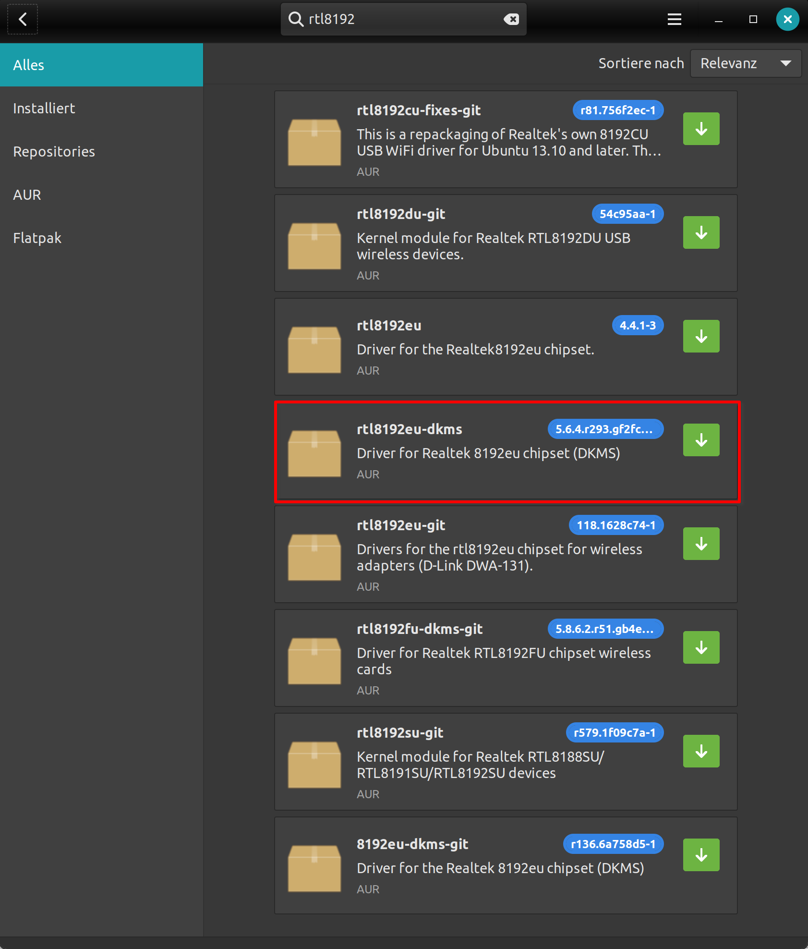Viewport: 808px width, 949px height.
Task: Switch to Repositories category
Action: (54, 152)
